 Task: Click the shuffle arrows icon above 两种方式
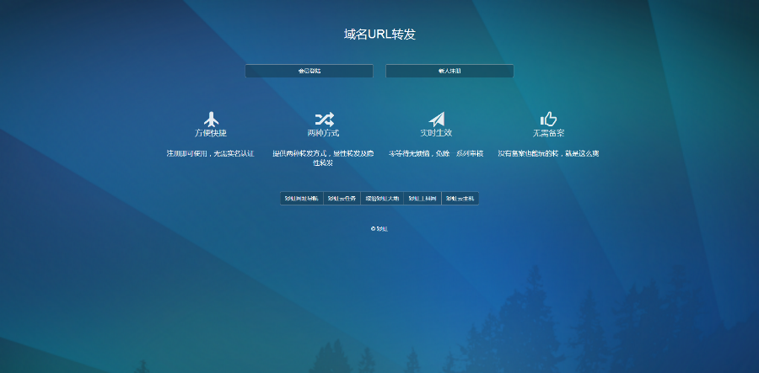coord(324,120)
